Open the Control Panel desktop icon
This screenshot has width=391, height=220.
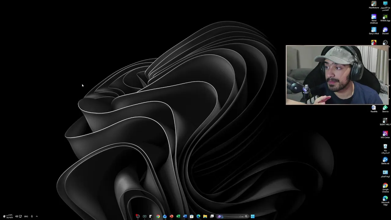coord(385,174)
